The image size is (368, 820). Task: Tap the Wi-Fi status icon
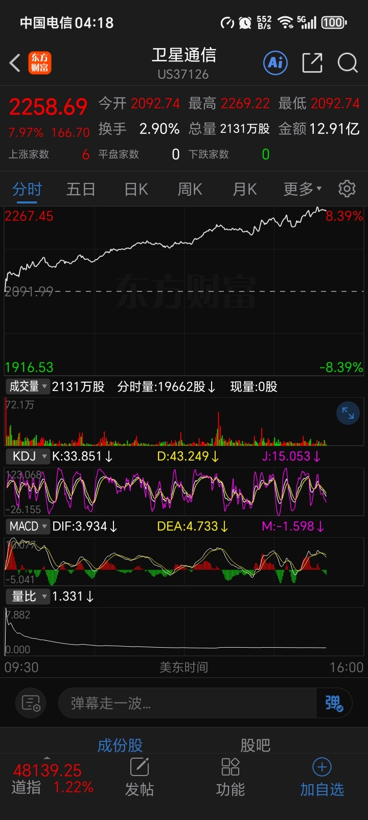pos(285,22)
